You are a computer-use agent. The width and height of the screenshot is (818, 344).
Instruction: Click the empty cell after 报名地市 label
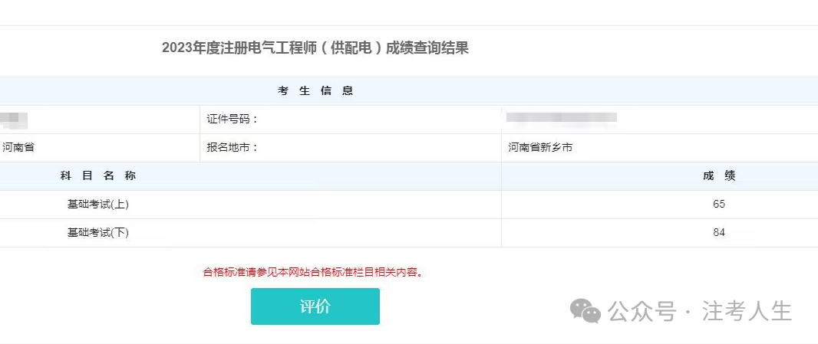pos(384,147)
